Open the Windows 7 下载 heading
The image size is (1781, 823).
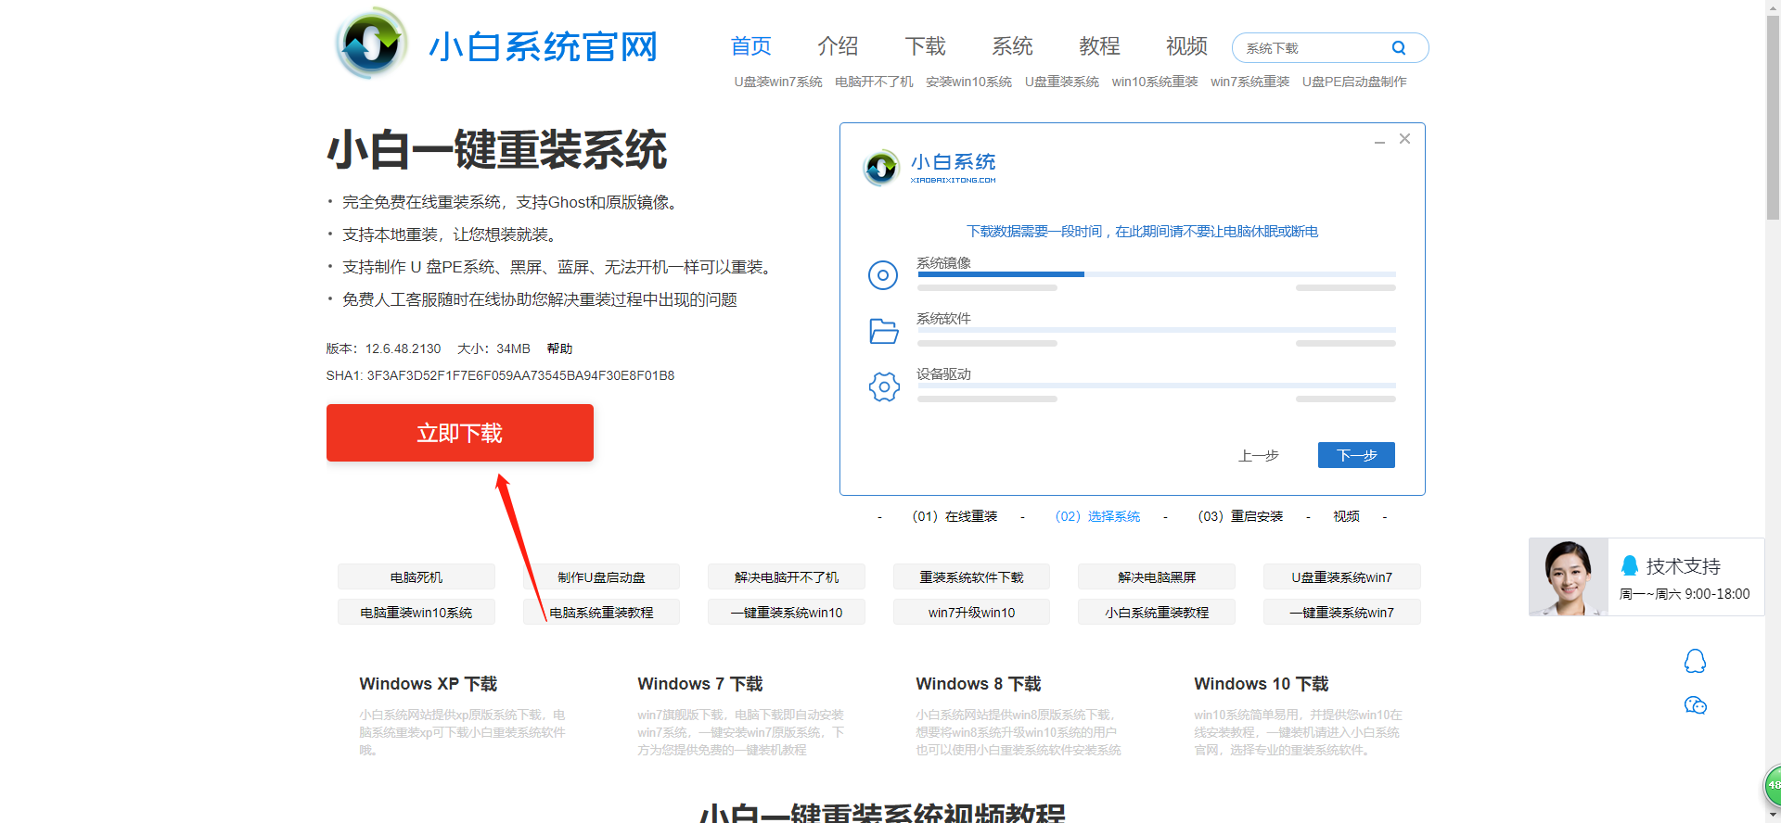[700, 684]
